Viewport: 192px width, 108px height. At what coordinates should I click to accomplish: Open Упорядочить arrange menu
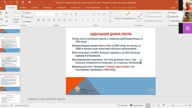pyautogui.click(x=128, y=16)
